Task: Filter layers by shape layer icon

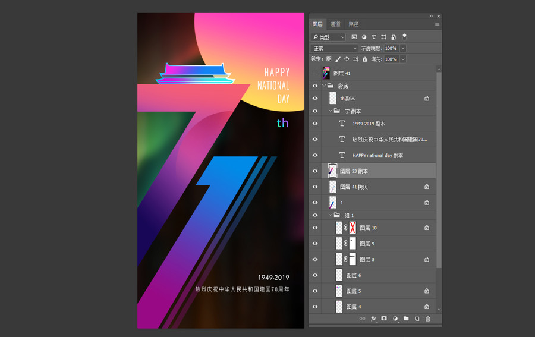Action: click(x=383, y=37)
